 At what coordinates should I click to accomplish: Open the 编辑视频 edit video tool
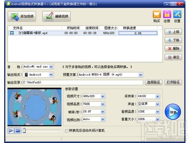pyautogui.click(x=56, y=16)
